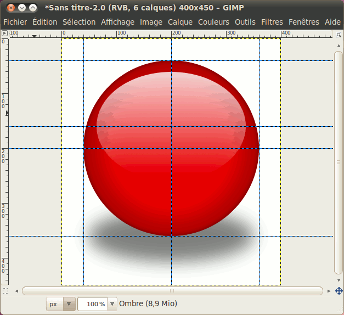Toggle the Quick Mask button at bottom-left

click(x=5, y=291)
